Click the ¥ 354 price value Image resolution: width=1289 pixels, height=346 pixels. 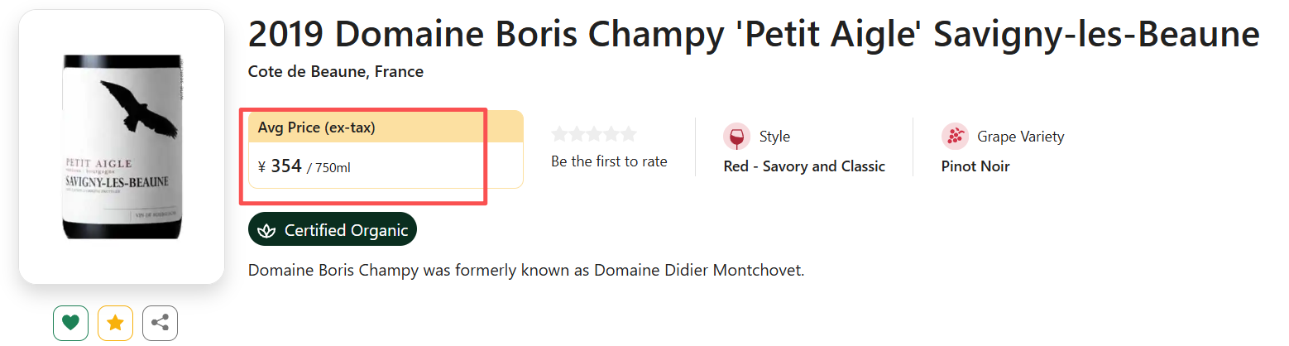point(285,166)
